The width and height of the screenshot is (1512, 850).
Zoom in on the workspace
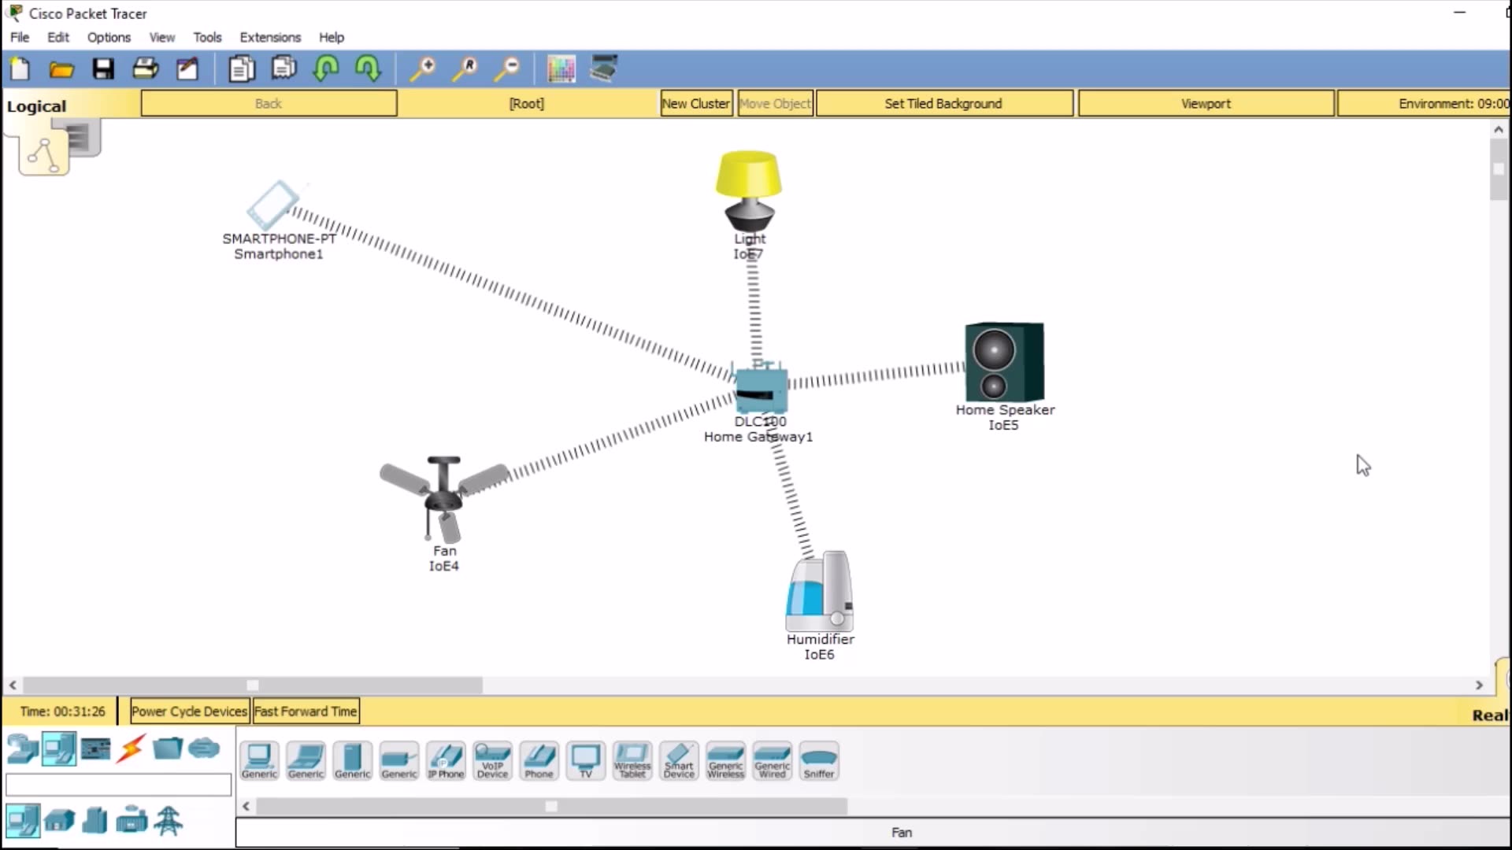point(422,68)
